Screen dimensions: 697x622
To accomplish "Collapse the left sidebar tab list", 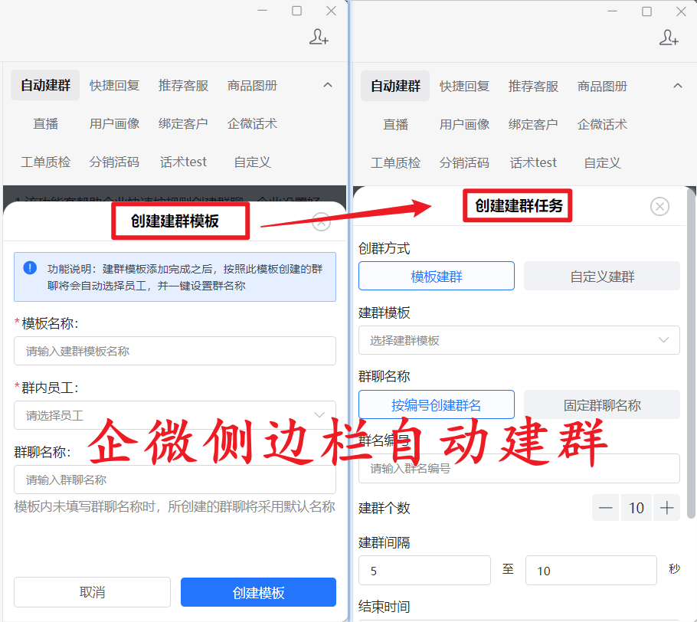I will pyautogui.click(x=328, y=85).
